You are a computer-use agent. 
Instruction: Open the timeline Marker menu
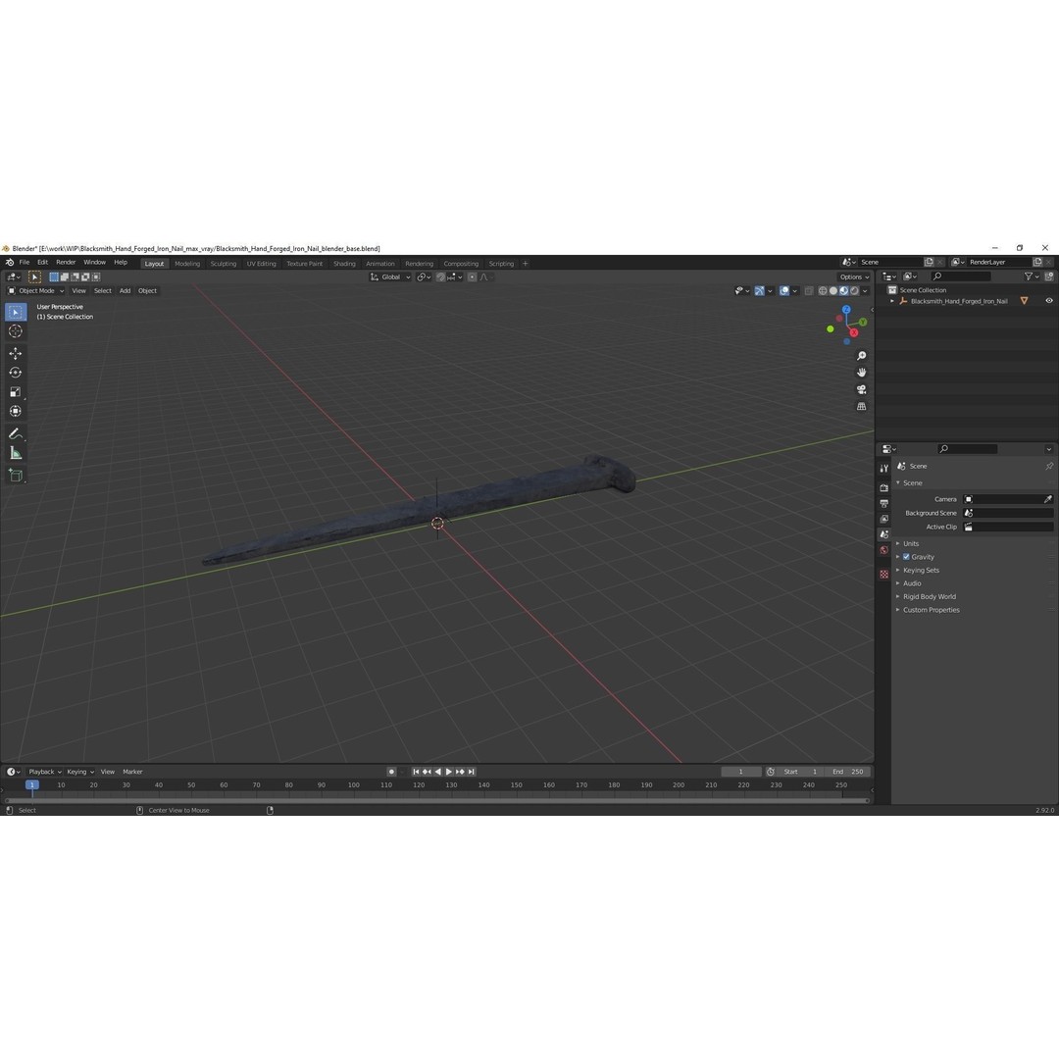tap(132, 772)
